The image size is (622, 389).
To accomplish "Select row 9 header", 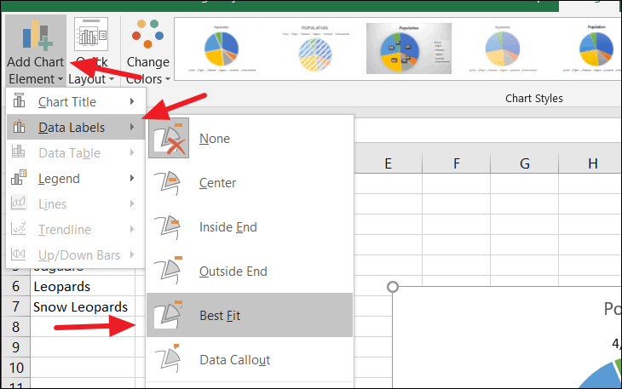I will 16,347.
